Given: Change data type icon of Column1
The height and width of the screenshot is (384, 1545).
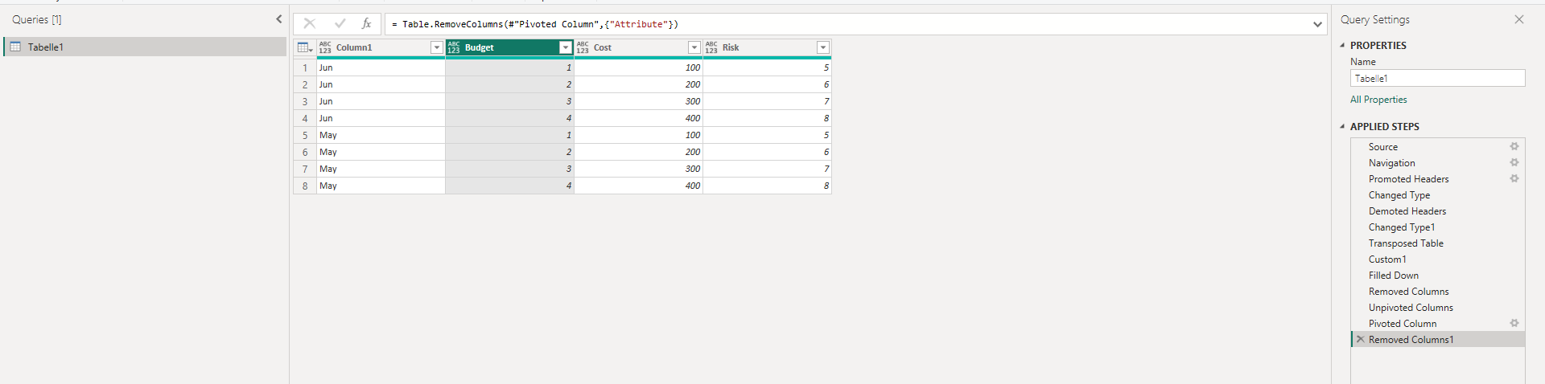Looking at the screenshot, I should point(325,47).
